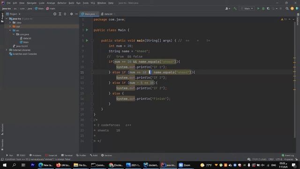The height and width of the screenshot is (169, 300).
Task: Open the Code menu
Action: [42, 3]
